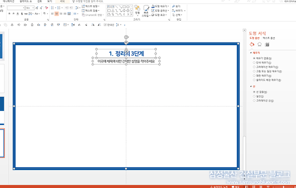Viewport: 296px width, 188px height.
Task: Collapse the Line (선) section
Action: [251, 86]
